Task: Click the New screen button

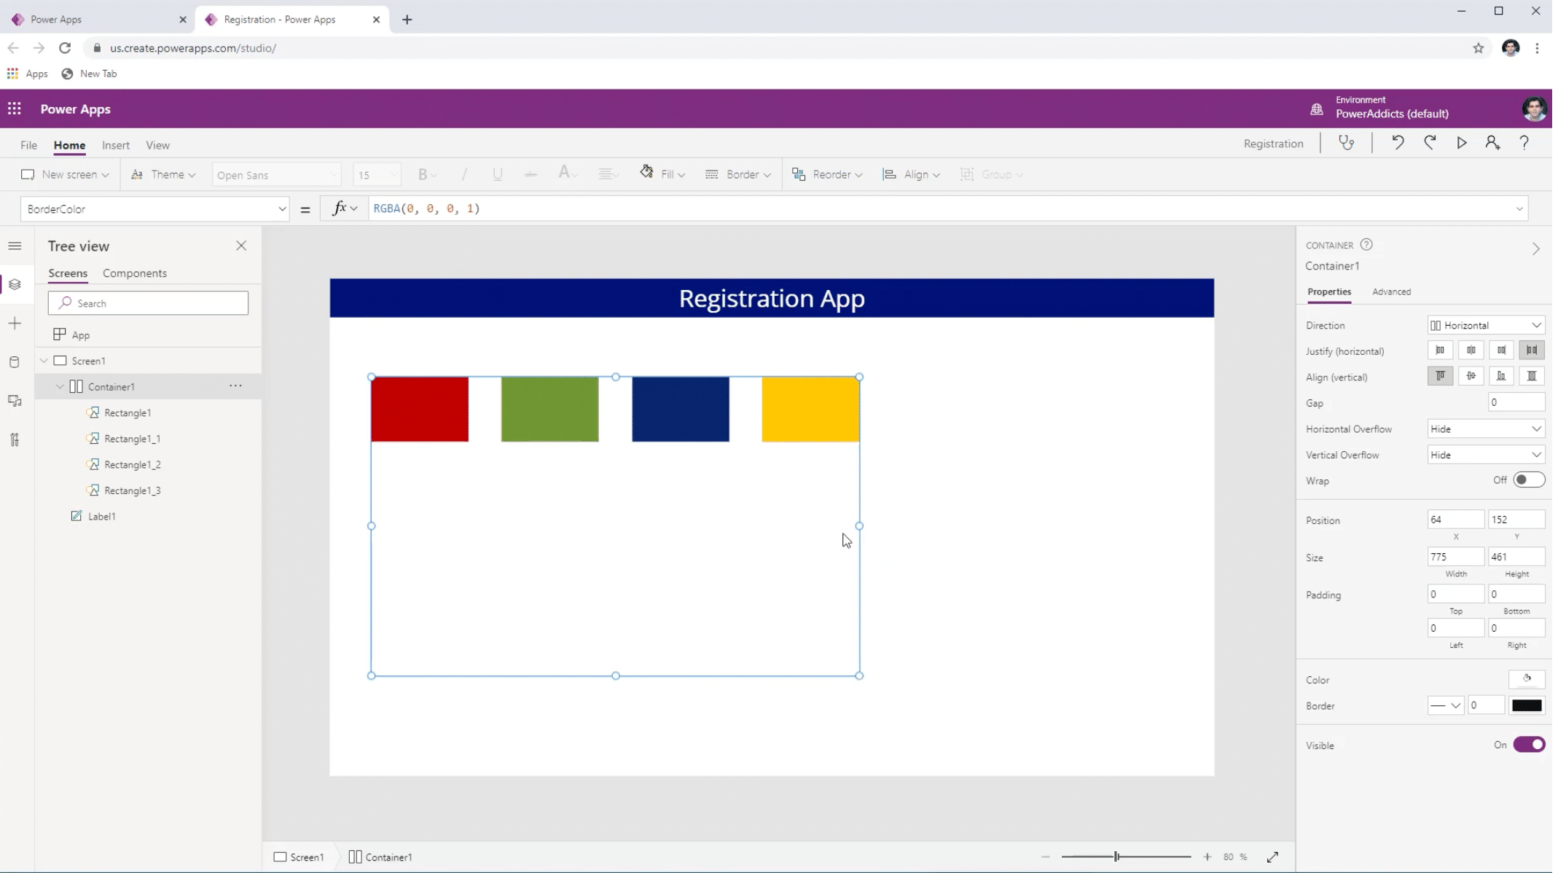Action: tap(65, 174)
